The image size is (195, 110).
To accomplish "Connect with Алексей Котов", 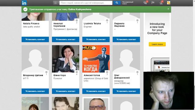I will pos(96,91).
